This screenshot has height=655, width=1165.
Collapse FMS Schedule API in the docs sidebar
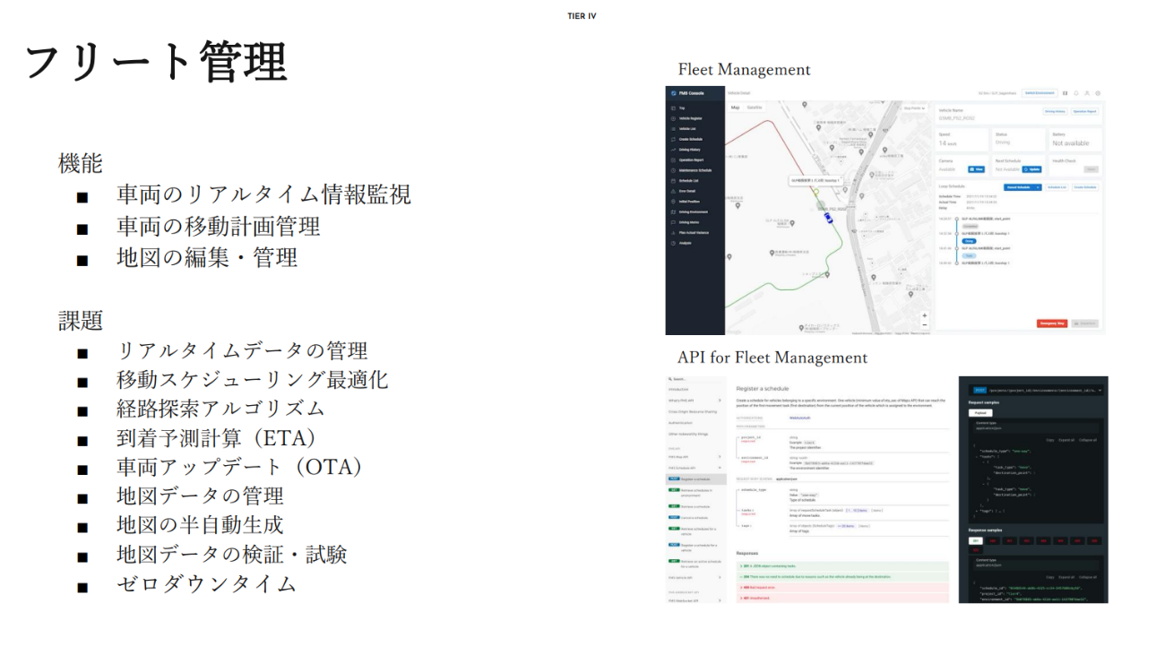click(x=694, y=468)
